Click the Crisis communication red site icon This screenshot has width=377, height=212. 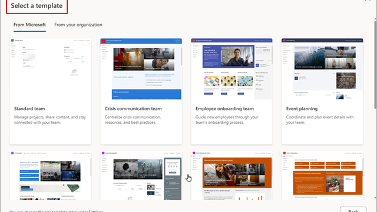point(104,41)
